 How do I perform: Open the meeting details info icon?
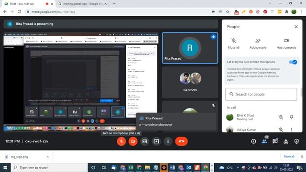pos(253,141)
